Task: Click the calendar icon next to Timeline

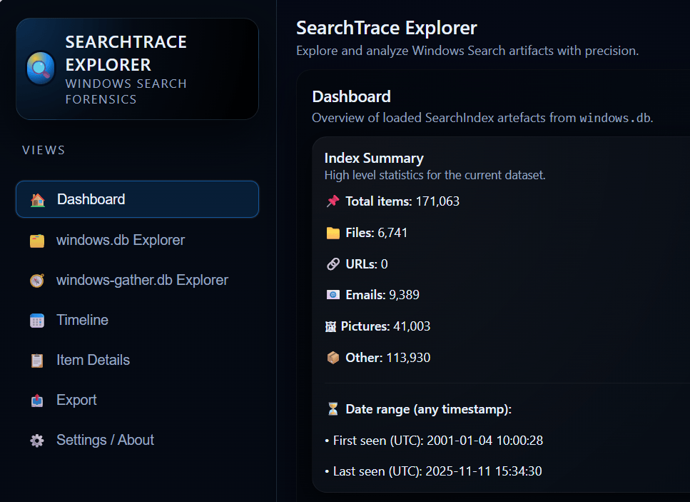Action: (37, 321)
